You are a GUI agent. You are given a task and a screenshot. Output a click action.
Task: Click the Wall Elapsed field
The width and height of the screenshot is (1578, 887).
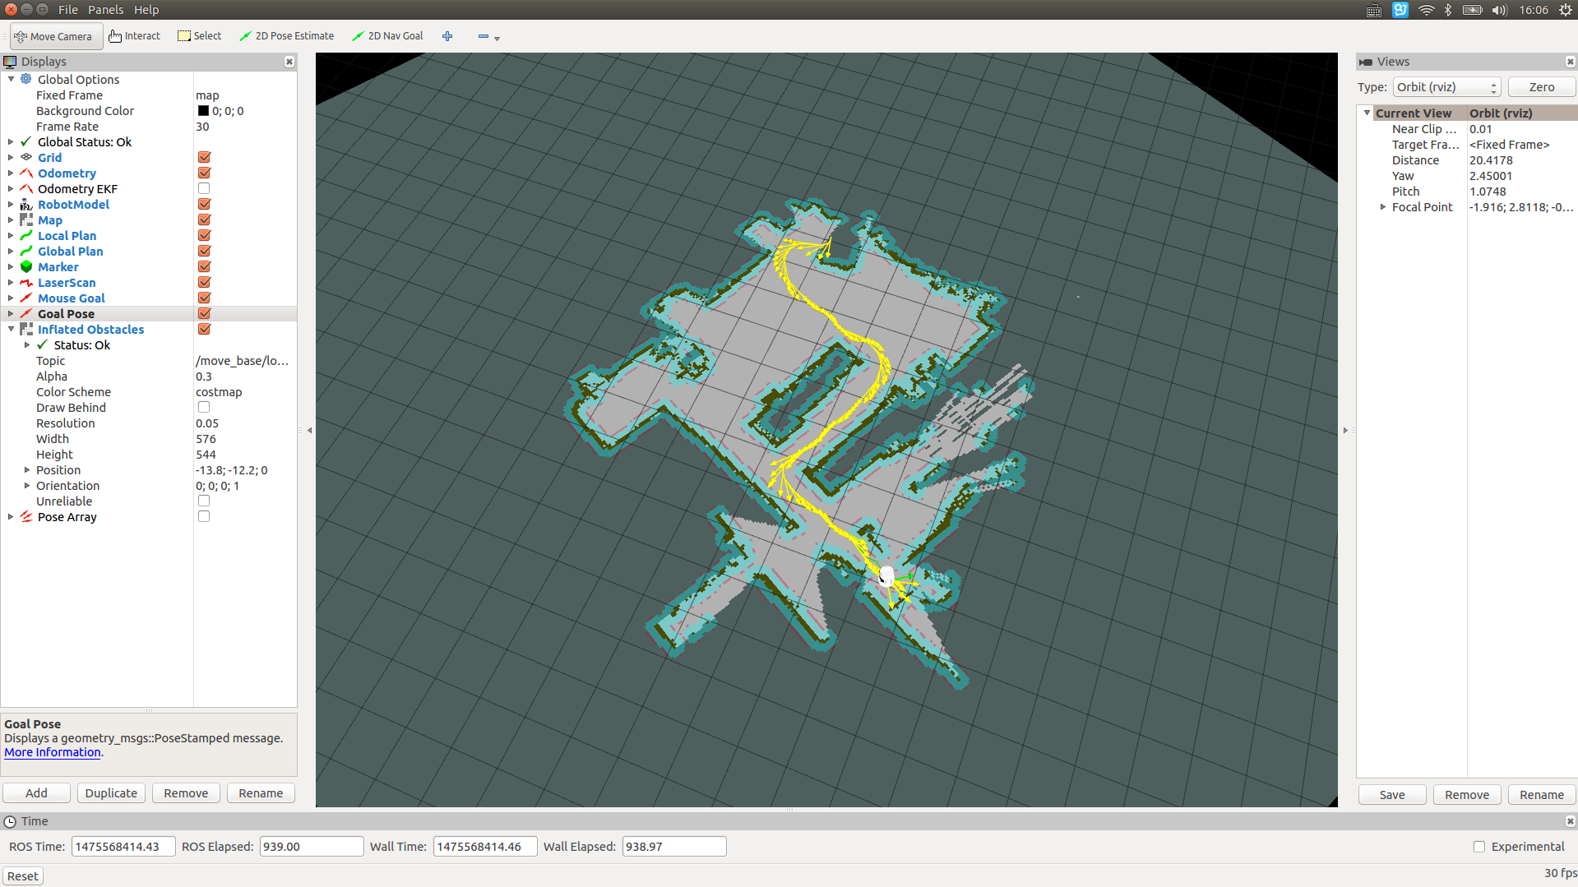tap(674, 847)
